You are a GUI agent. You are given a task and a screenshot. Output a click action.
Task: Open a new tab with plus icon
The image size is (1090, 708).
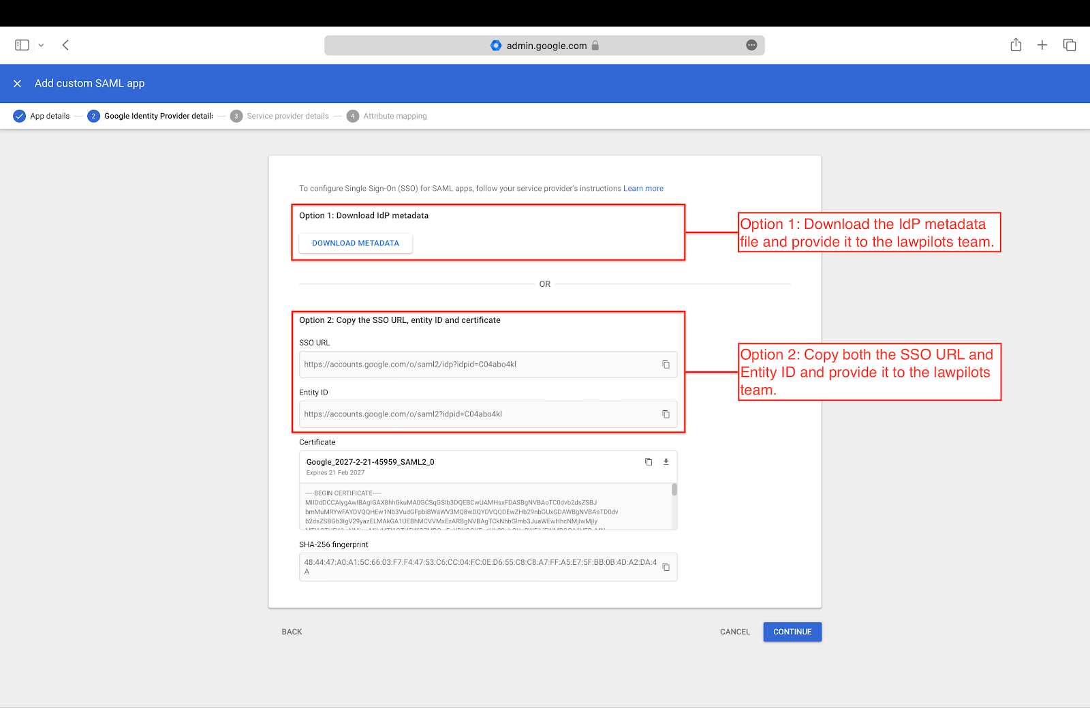[1042, 45]
